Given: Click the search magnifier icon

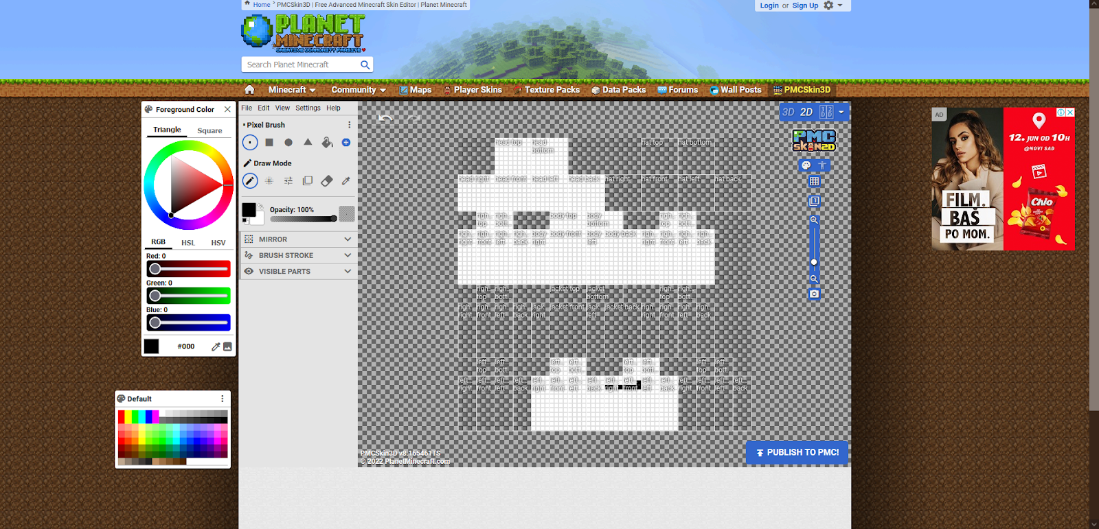Looking at the screenshot, I should tap(365, 64).
